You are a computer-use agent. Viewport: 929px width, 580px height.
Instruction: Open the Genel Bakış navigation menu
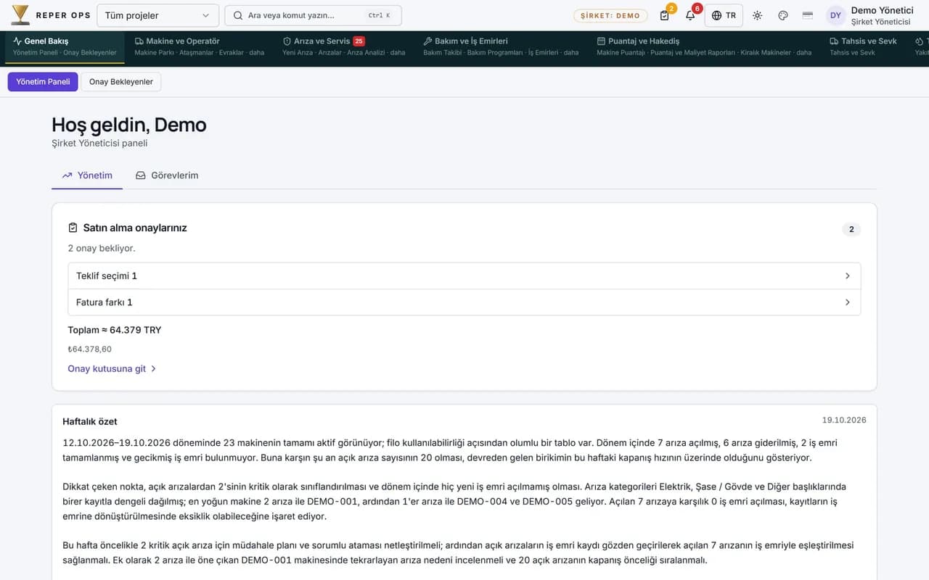(64, 46)
